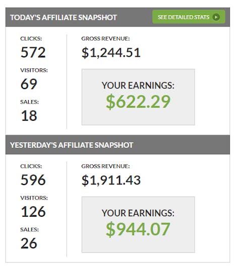Click yesterday's Gross Revenue label
235x269 pixels.
(105, 166)
